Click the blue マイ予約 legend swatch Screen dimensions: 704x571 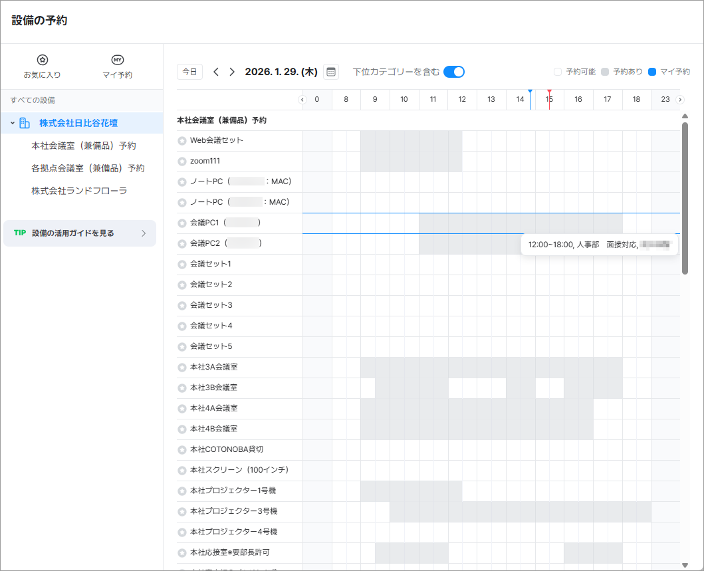coord(652,72)
